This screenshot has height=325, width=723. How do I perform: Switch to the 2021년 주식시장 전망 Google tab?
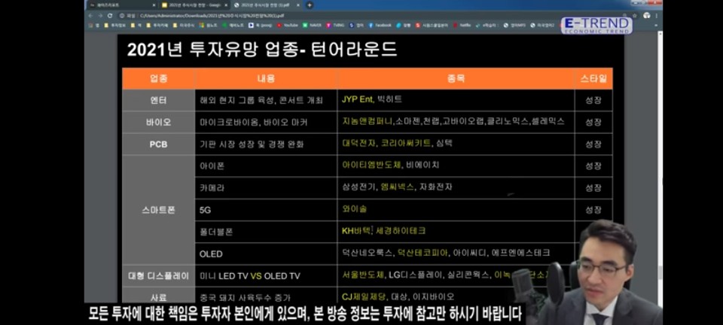(x=194, y=5)
